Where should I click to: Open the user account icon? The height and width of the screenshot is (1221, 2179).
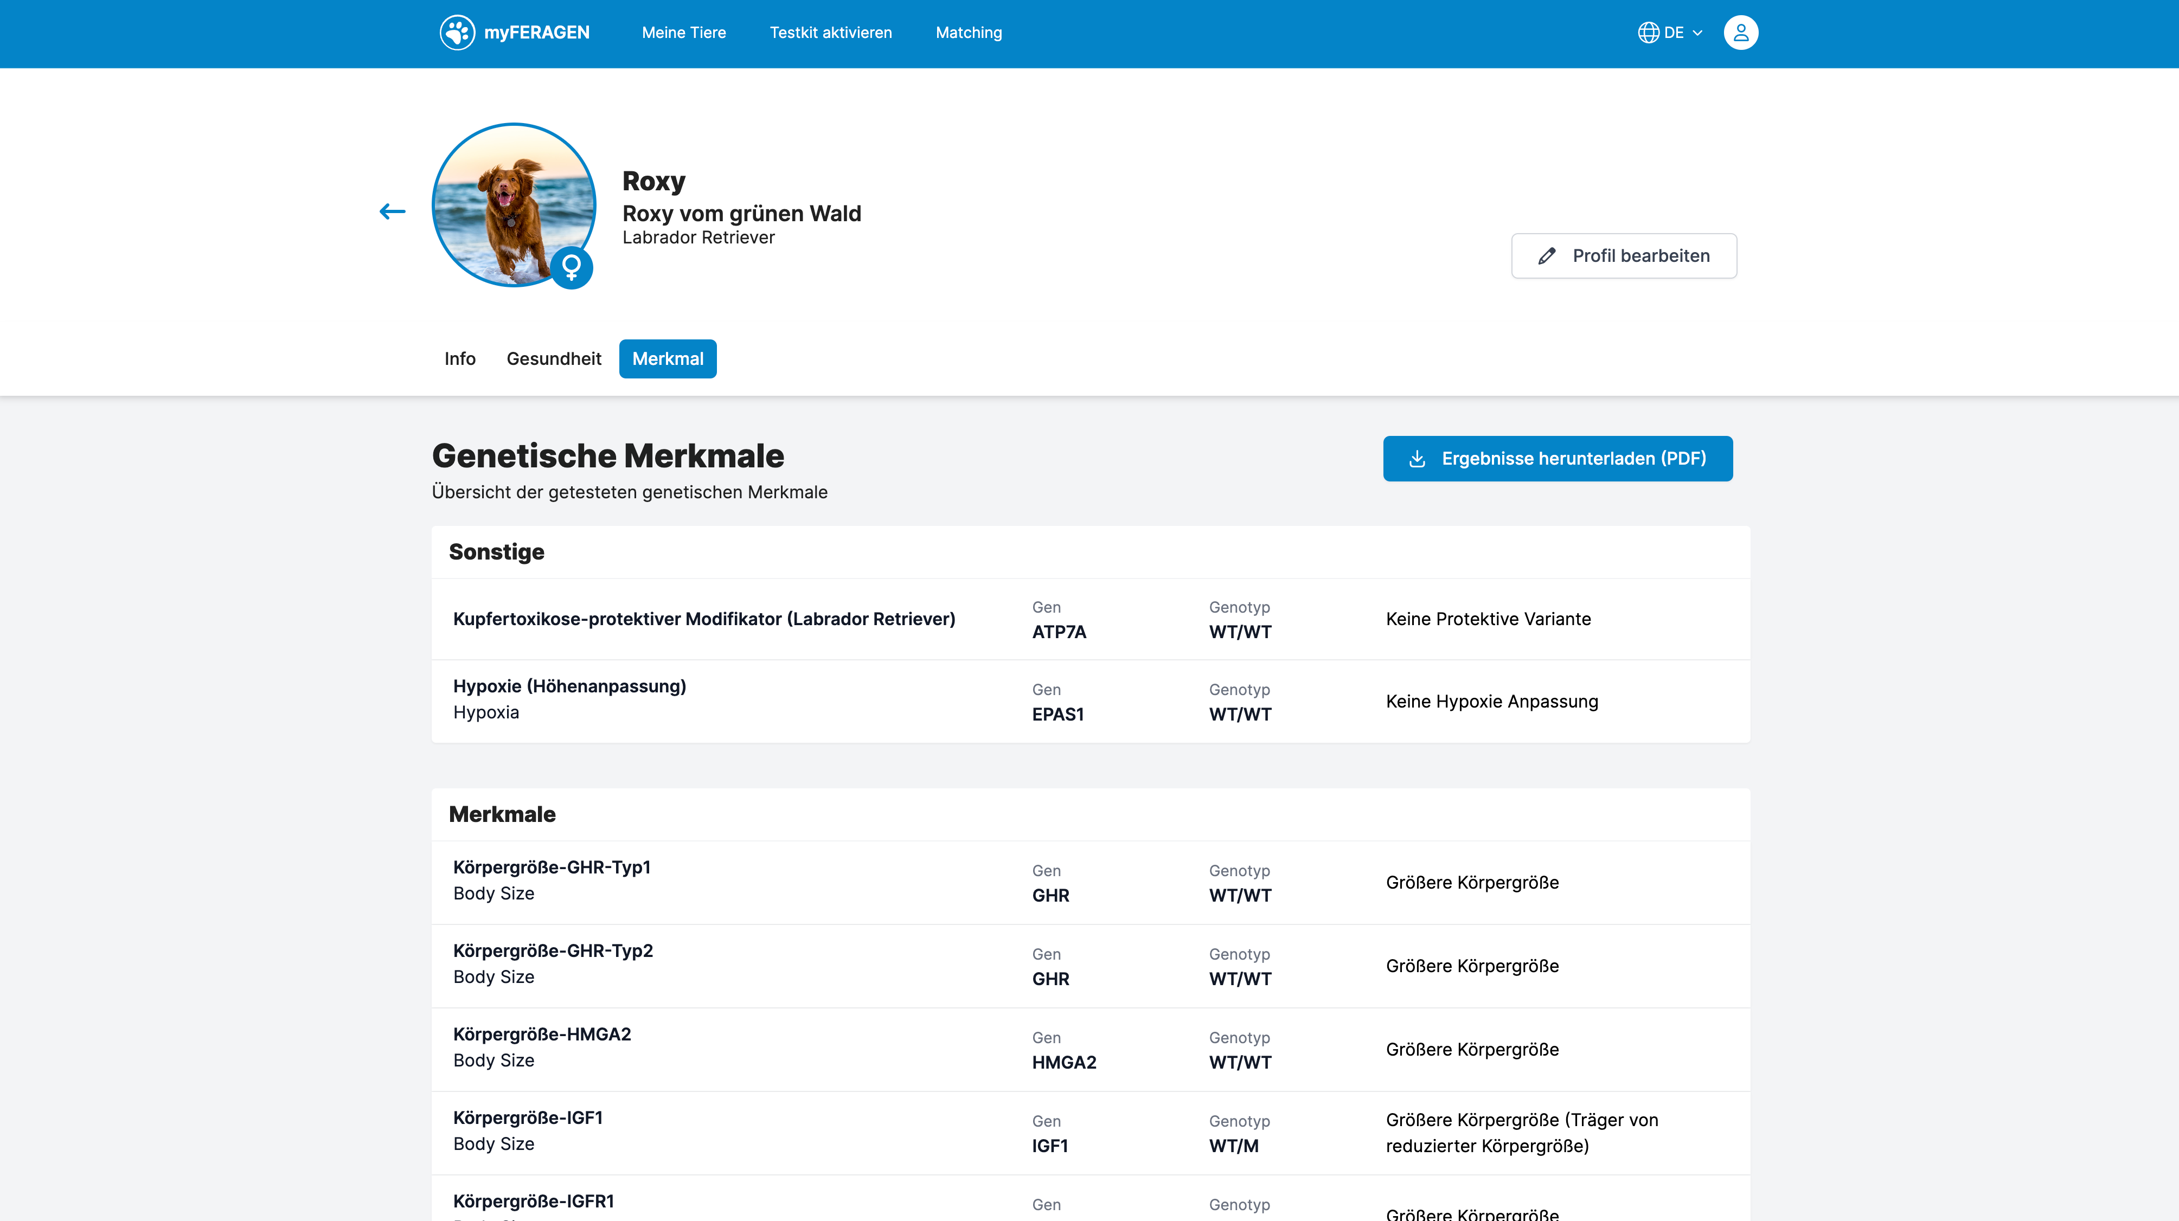pos(1740,32)
